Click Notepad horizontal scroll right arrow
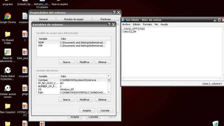 tap(220, 78)
